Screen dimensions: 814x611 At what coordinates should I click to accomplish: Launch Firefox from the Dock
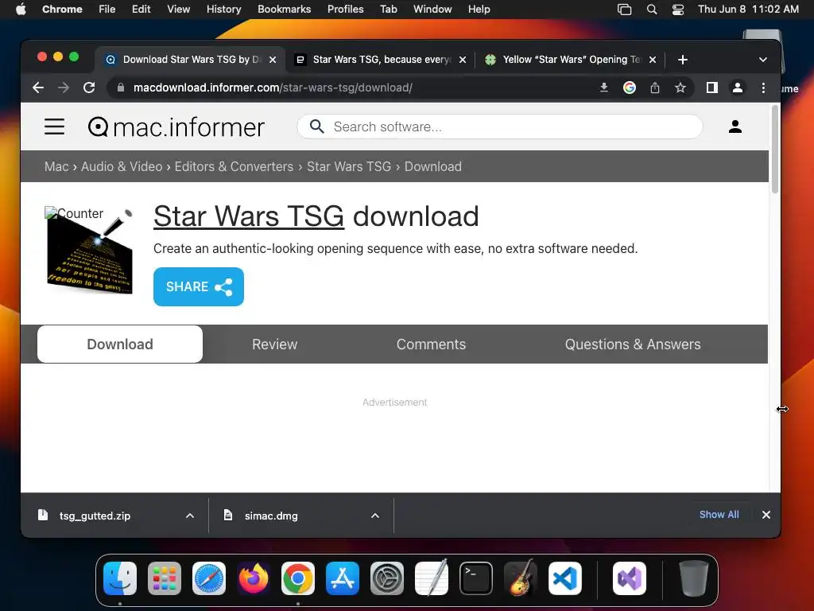pos(254,578)
